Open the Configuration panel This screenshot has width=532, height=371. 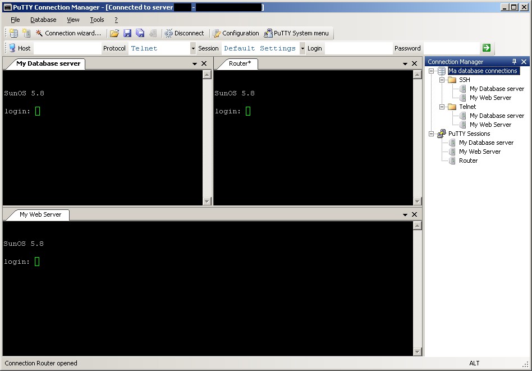[x=236, y=33]
